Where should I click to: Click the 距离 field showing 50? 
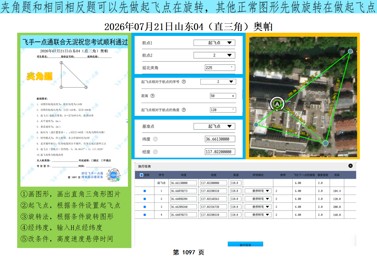(223, 96)
